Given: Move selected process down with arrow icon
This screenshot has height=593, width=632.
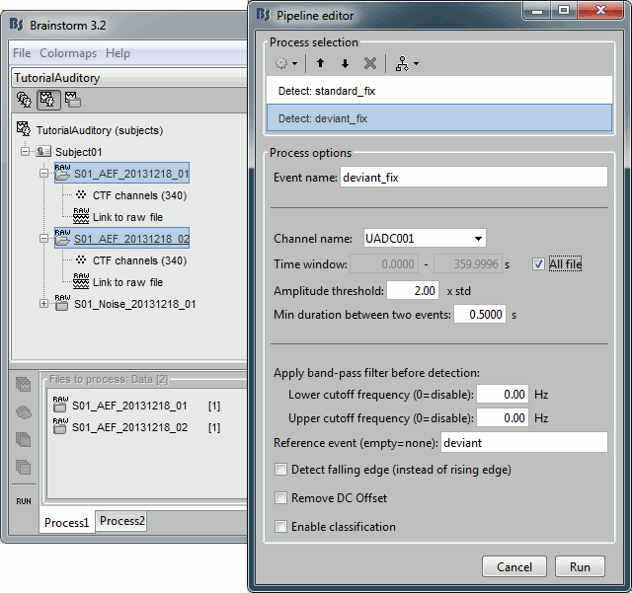Looking at the screenshot, I should [345, 63].
